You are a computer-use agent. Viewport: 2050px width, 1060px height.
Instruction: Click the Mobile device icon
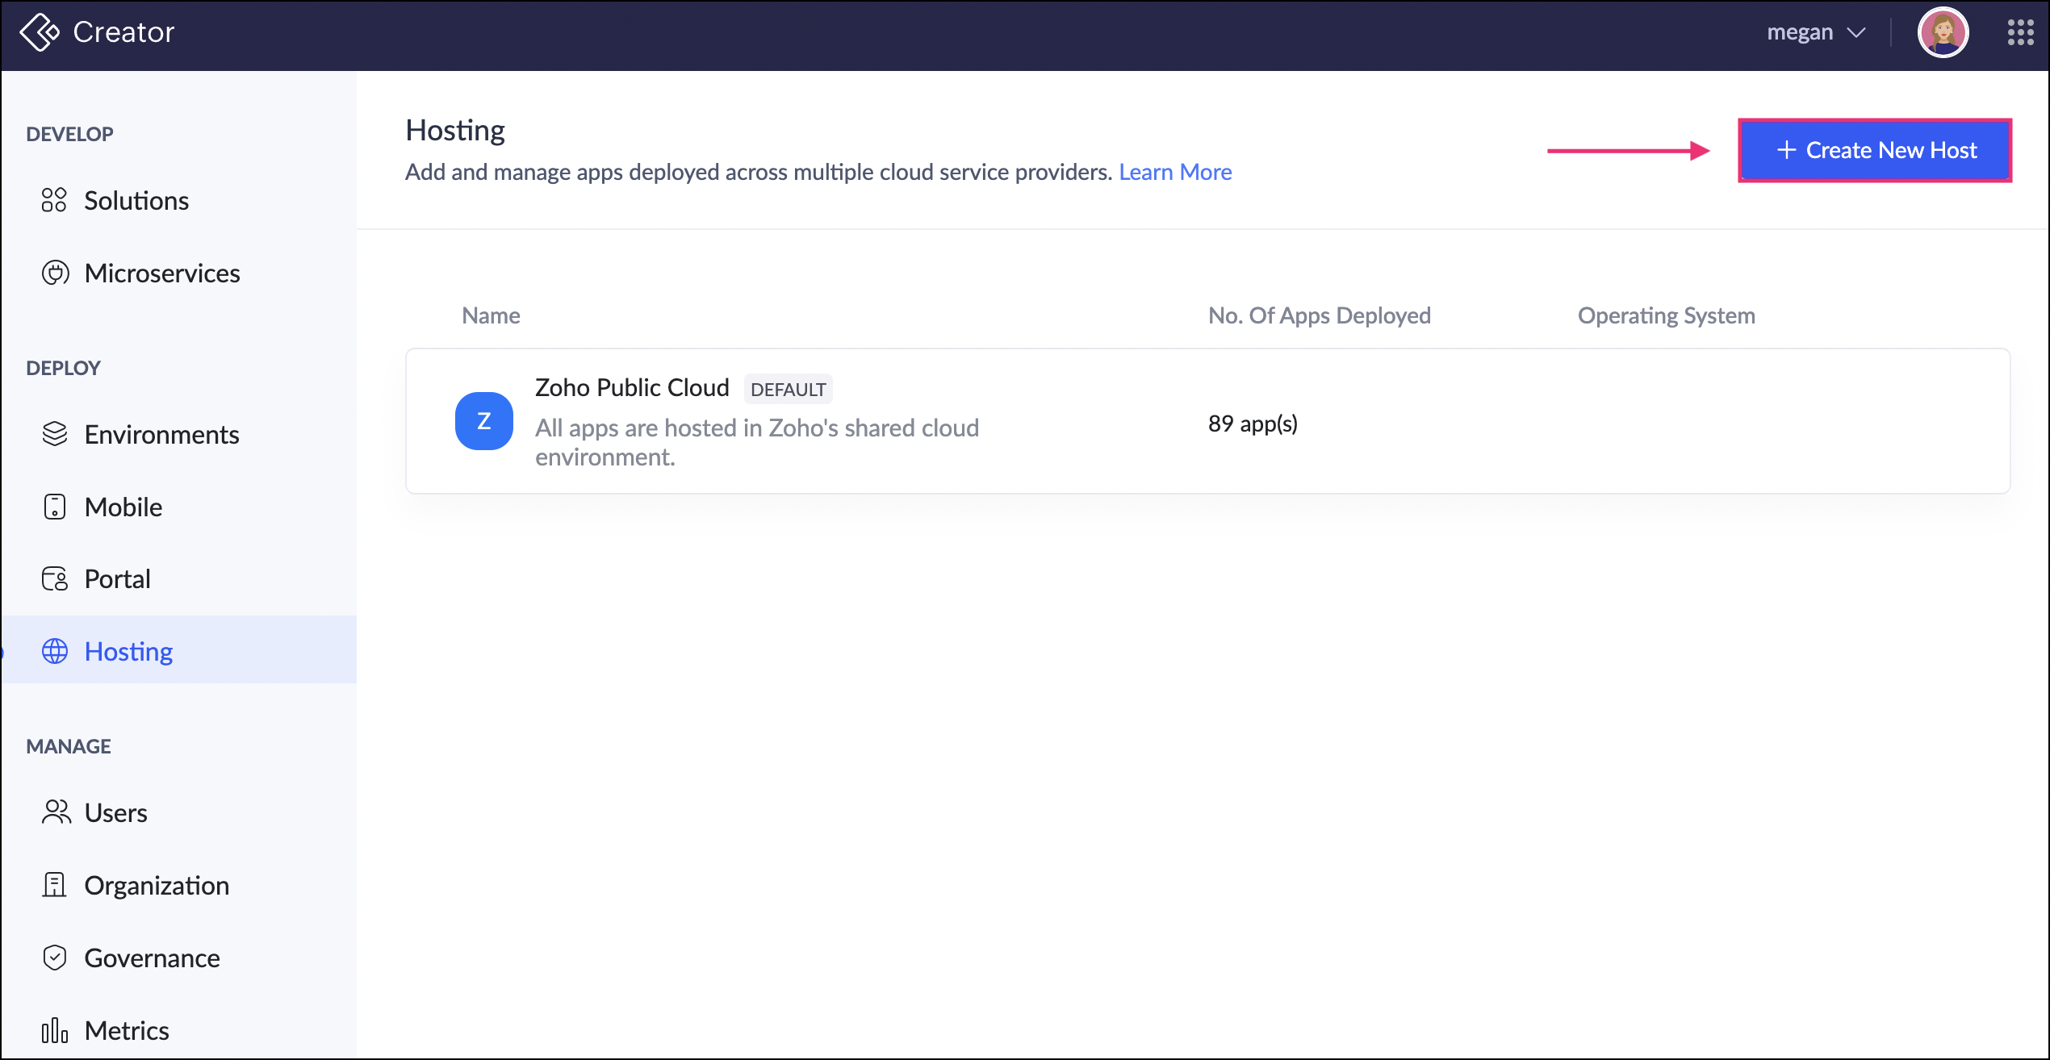[54, 507]
